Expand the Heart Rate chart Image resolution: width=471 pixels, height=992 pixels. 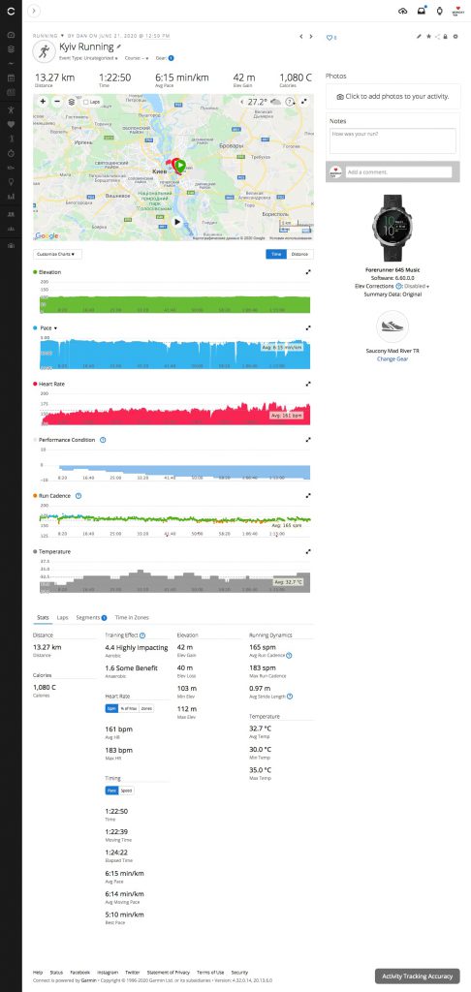[x=308, y=384]
